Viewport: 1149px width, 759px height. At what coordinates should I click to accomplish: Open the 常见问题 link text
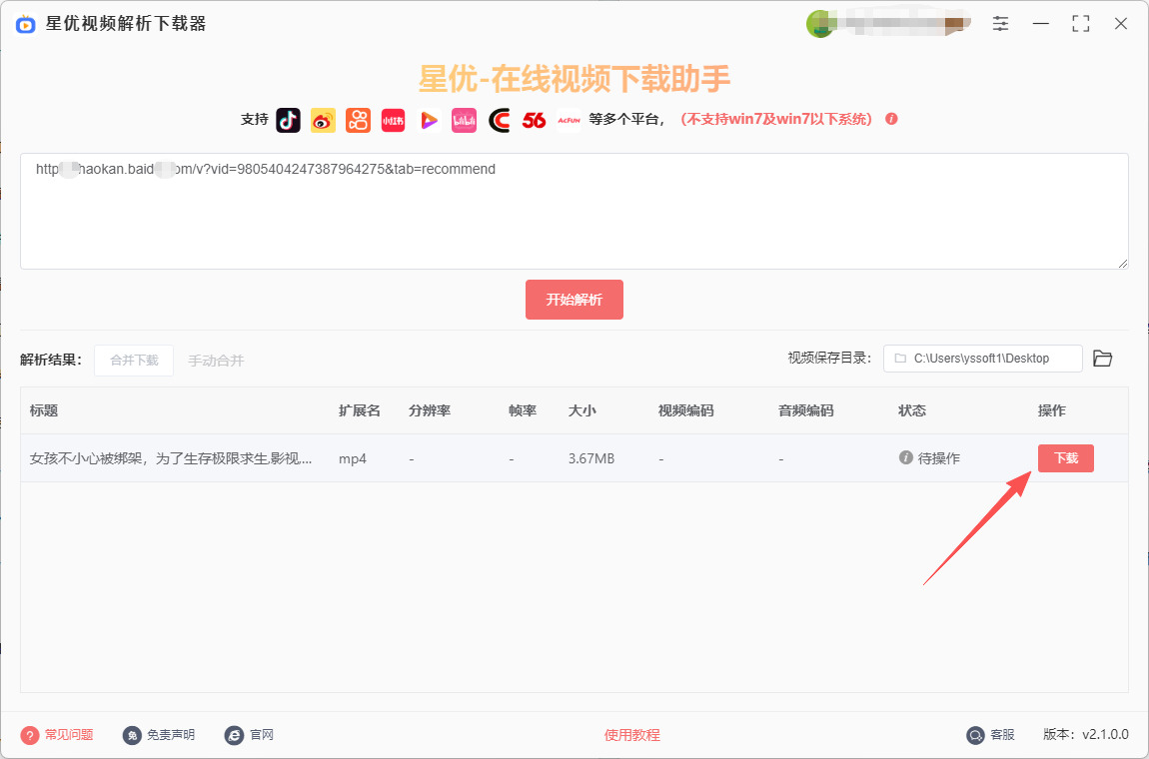pos(69,735)
